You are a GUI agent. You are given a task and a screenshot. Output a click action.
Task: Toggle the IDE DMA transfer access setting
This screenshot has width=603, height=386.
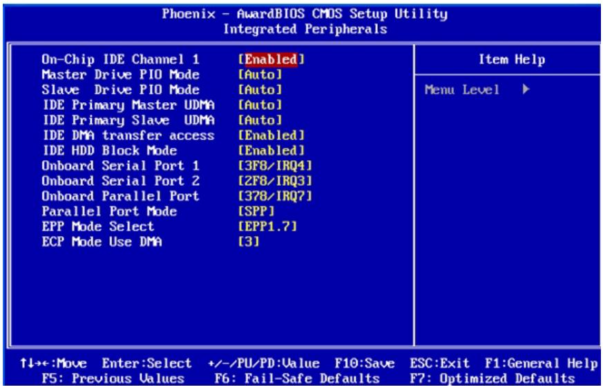271,135
